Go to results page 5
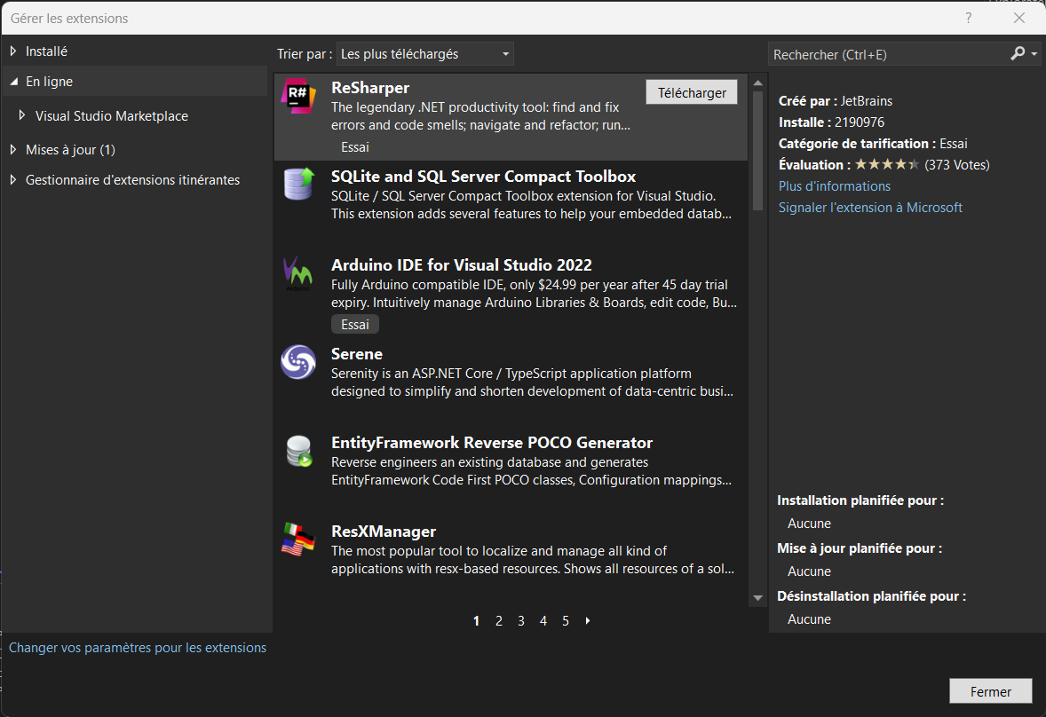The width and height of the screenshot is (1046, 717). 566,621
